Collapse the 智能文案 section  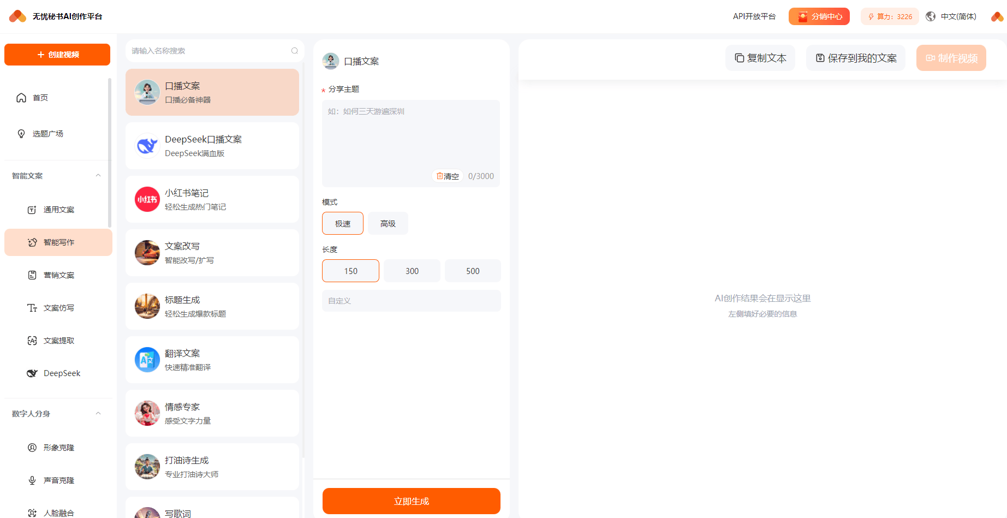98,176
